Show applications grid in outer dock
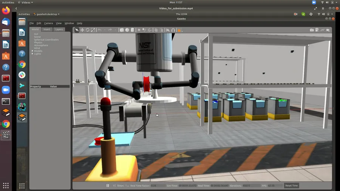Screen dimensions: 340x191 (6, 186)
